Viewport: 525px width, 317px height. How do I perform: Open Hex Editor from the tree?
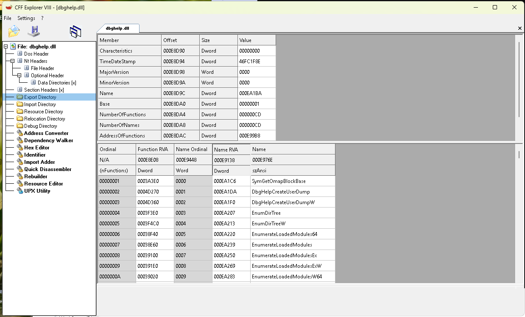tap(37, 148)
